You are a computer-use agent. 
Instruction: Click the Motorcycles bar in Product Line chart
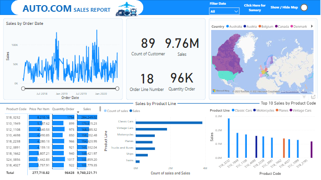pos(145,135)
